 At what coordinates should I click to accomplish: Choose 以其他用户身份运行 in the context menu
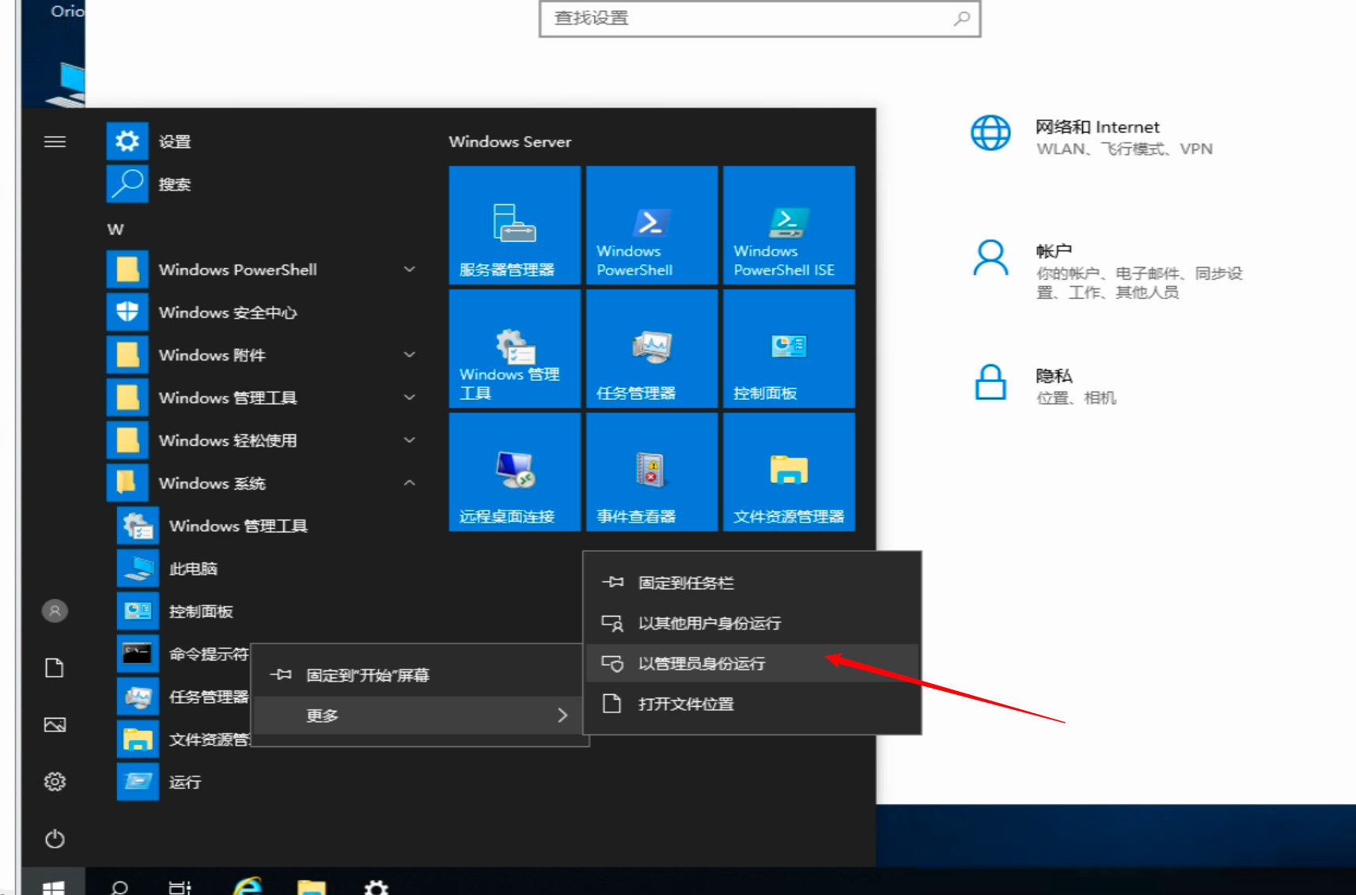pos(752,623)
